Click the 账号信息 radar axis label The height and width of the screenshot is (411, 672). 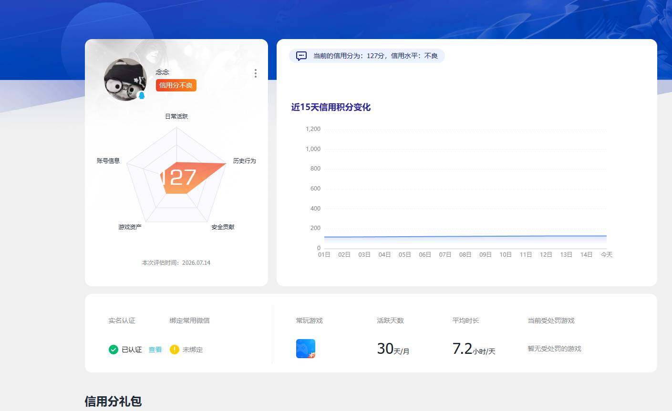click(x=108, y=161)
